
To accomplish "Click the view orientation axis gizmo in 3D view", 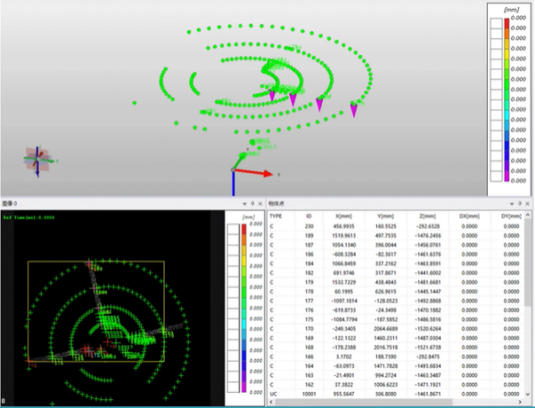I will click(38, 160).
